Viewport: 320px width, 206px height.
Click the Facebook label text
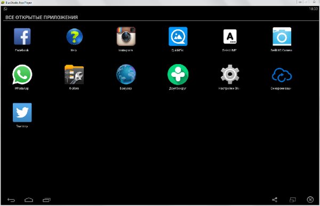(22, 50)
